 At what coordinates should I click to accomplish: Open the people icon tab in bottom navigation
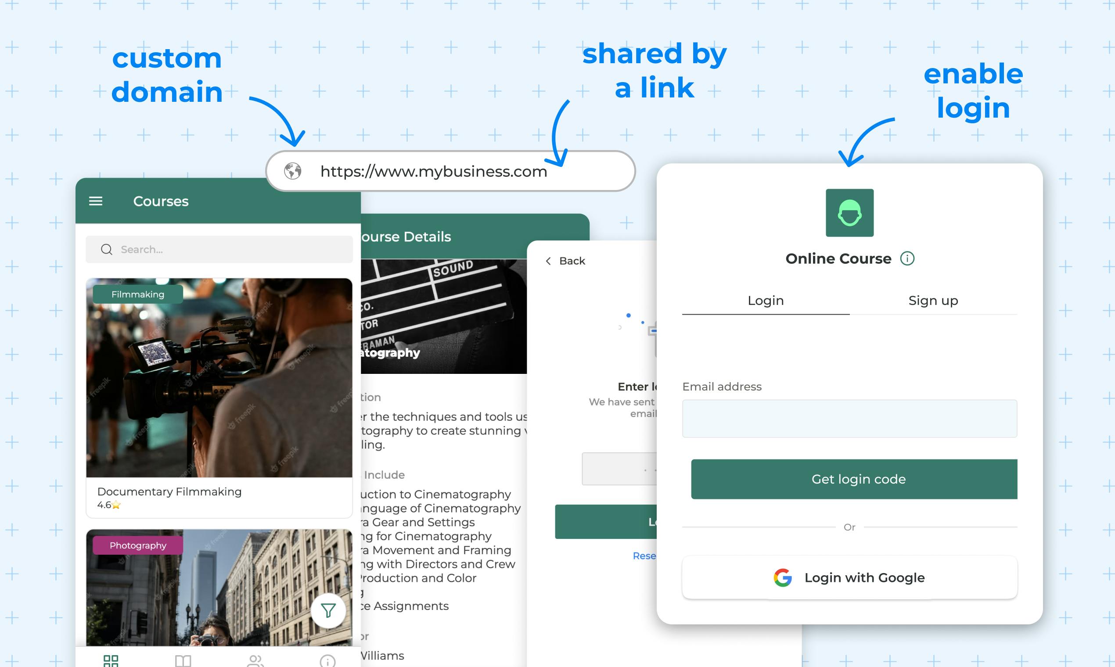[x=255, y=661]
